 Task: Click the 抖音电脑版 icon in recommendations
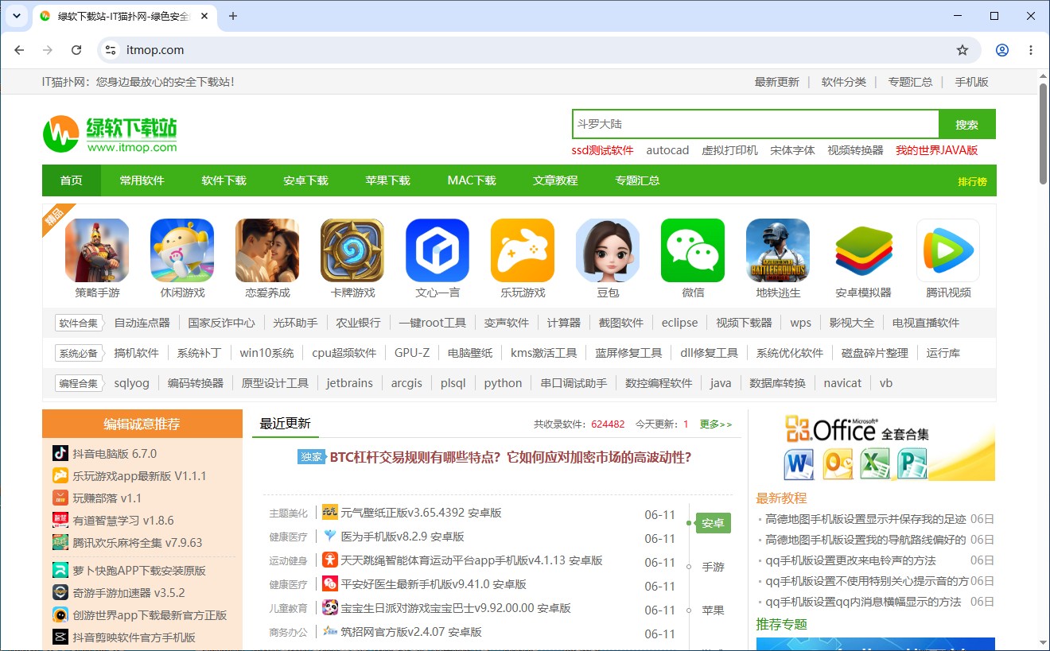coord(60,453)
